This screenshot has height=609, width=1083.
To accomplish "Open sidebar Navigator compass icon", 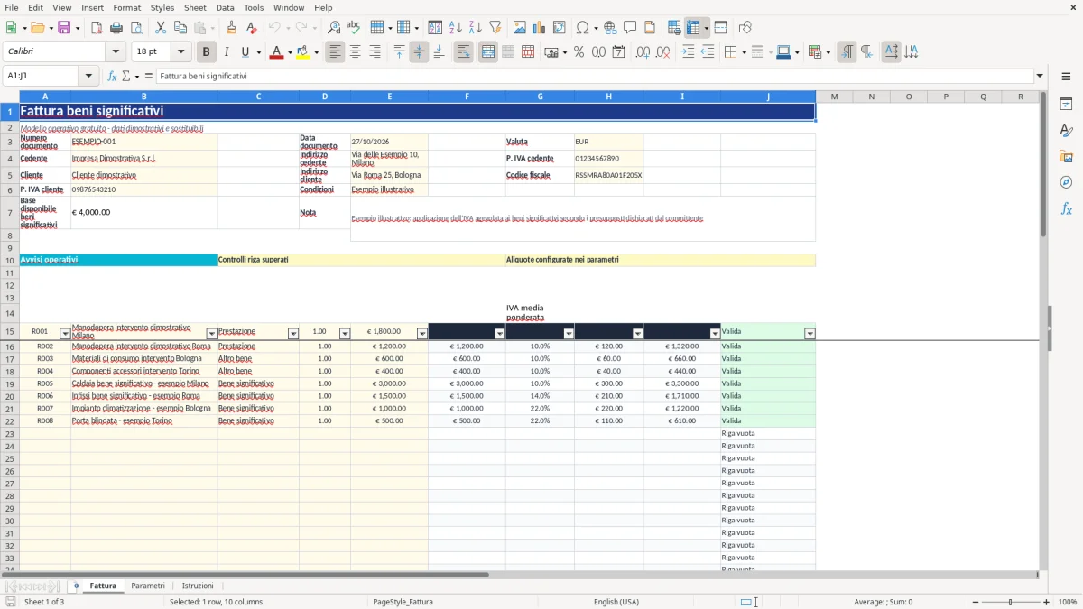I will click(x=1066, y=182).
